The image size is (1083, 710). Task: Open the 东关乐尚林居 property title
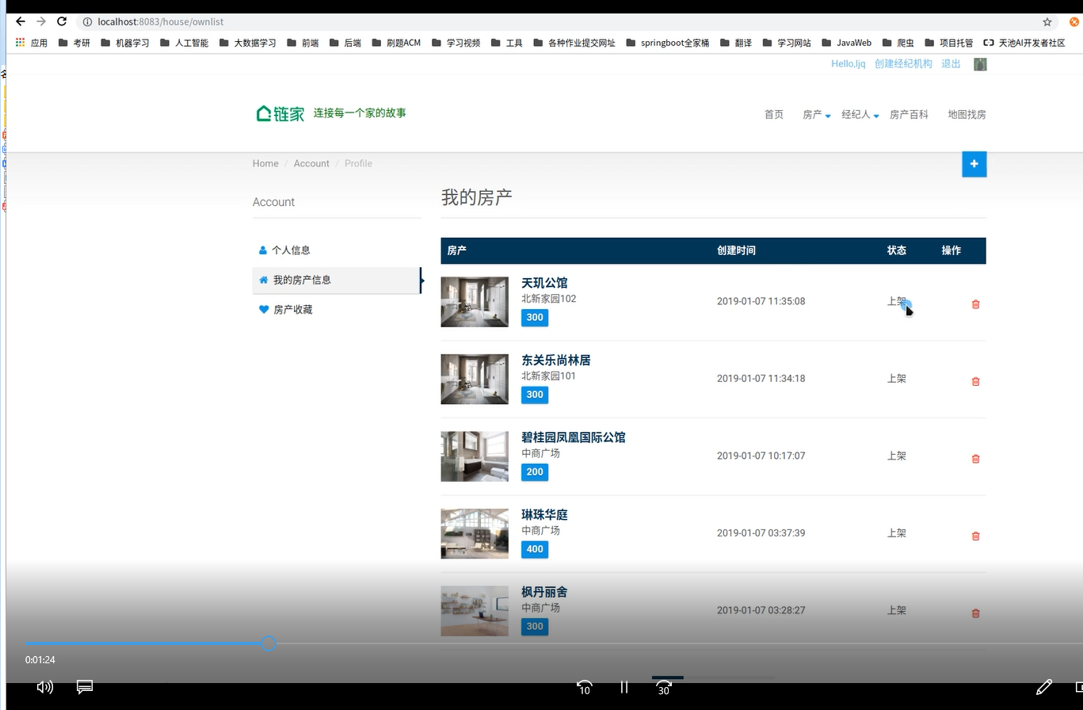point(556,361)
